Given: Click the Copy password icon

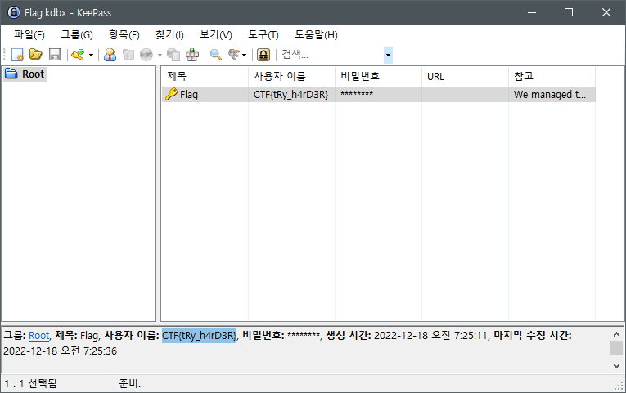Looking at the screenshot, I should tap(128, 55).
